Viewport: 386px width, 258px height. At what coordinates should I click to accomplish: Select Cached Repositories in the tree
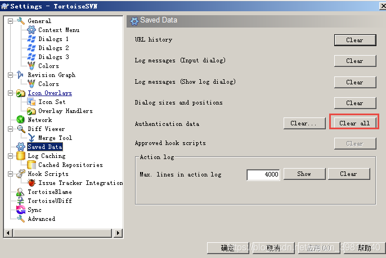(70, 165)
